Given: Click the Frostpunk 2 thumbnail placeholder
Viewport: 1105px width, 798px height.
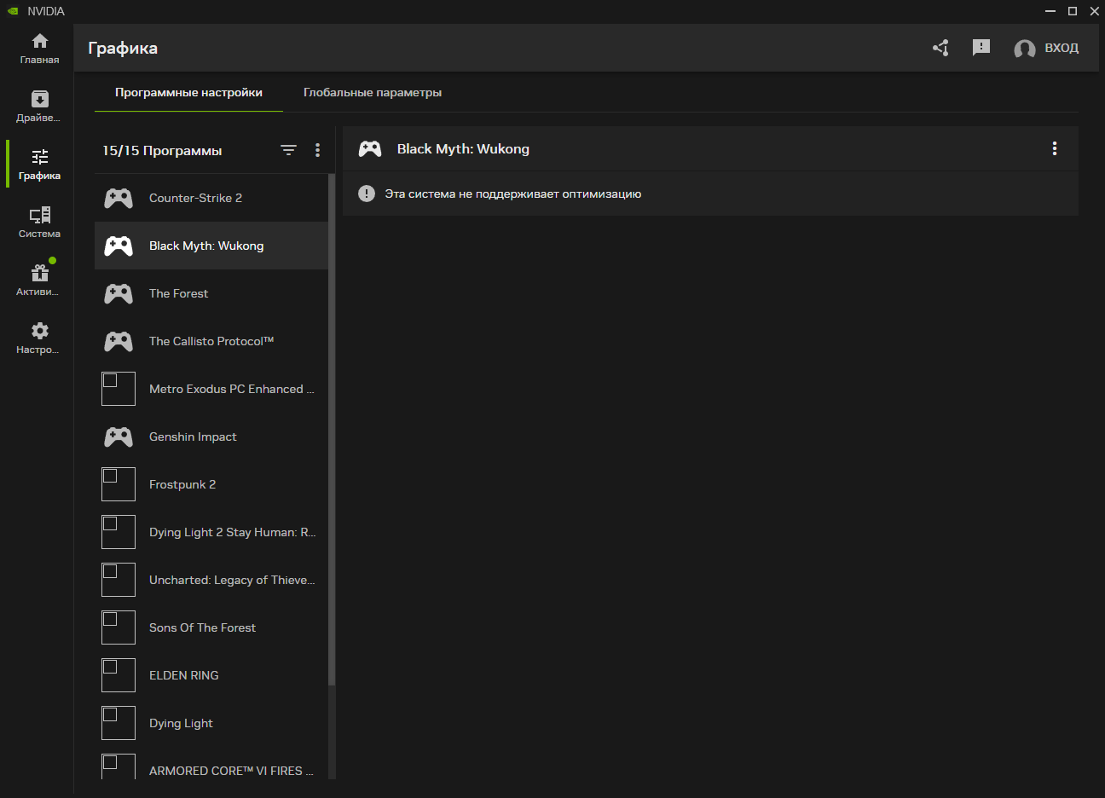Looking at the screenshot, I should (119, 484).
